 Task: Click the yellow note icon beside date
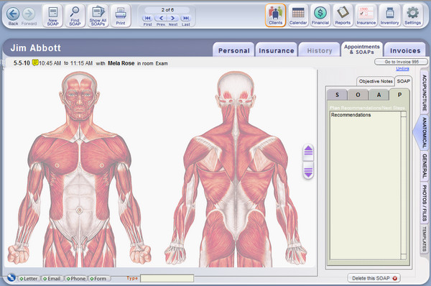point(35,63)
